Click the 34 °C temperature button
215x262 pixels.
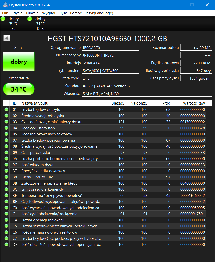pyautogui.click(x=19, y=89)
